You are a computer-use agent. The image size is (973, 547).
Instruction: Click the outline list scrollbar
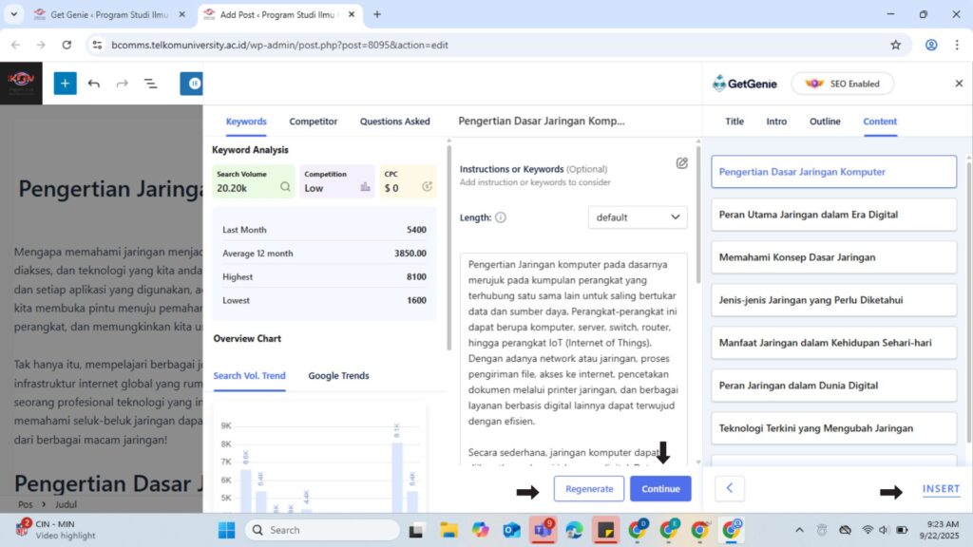click(x=968, y=301)
